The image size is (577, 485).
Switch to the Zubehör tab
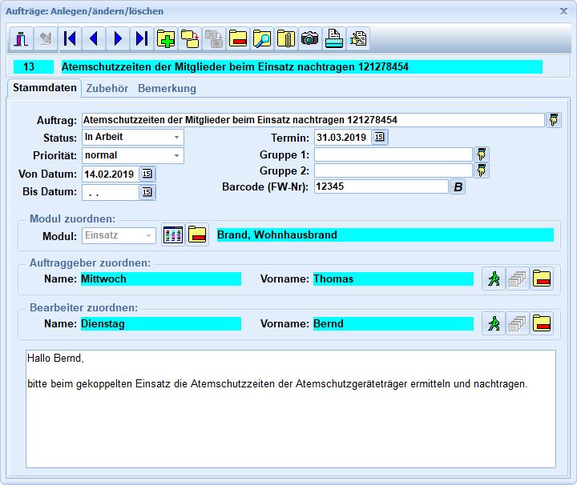[x=107, y=89]
